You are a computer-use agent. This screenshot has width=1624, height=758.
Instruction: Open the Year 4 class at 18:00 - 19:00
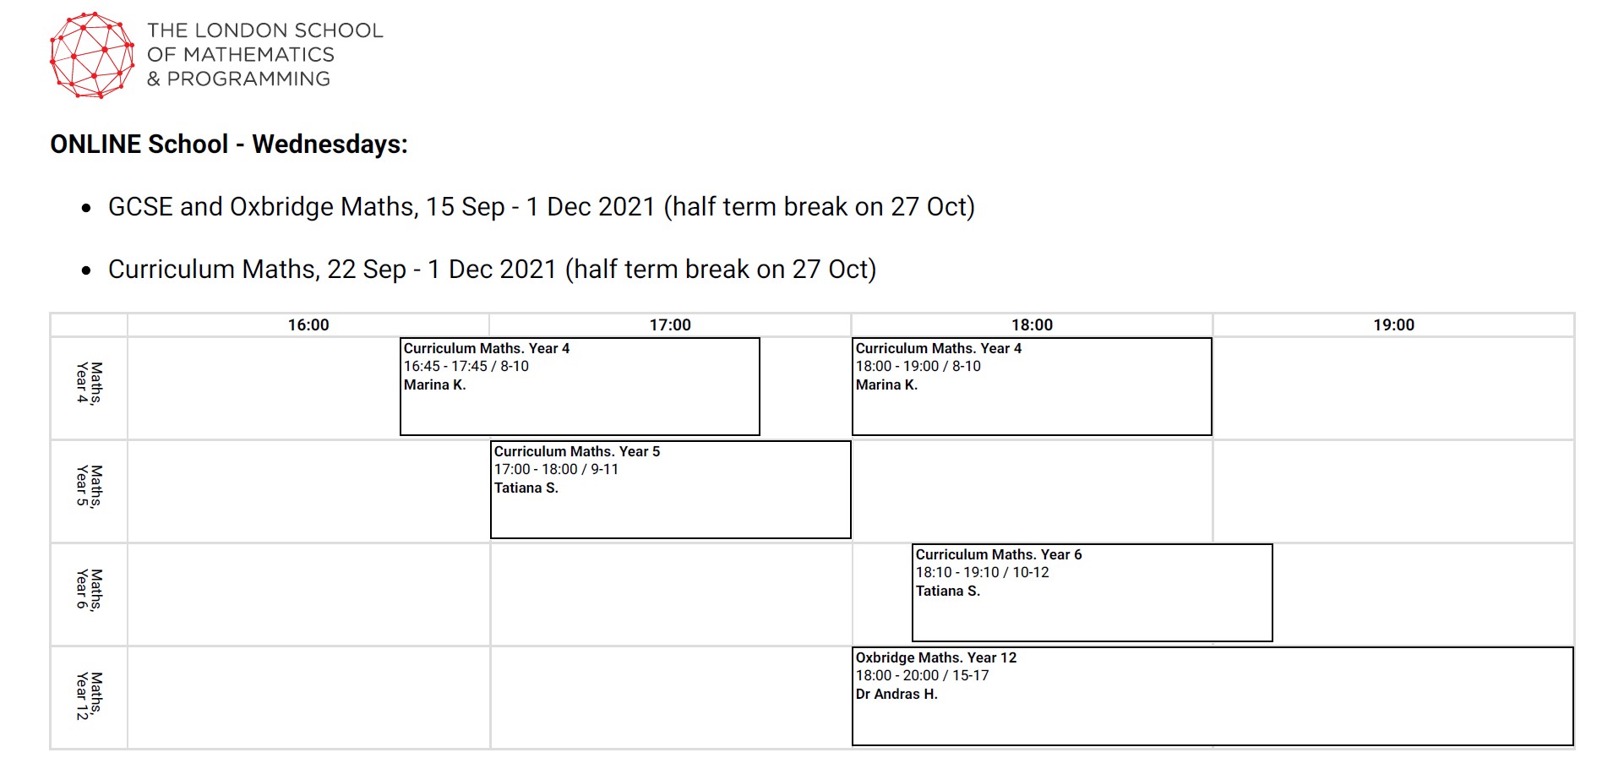click(x=1032, y=387)
